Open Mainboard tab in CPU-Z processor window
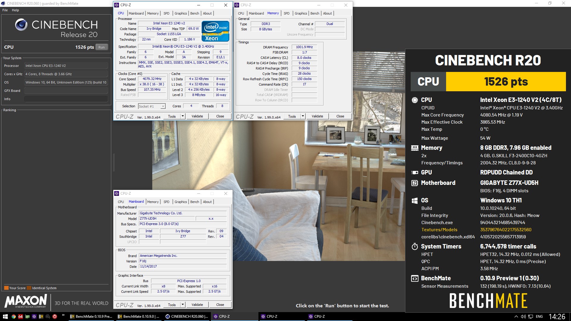The width and height of the screenshot is (571, 321). (136, 13)
